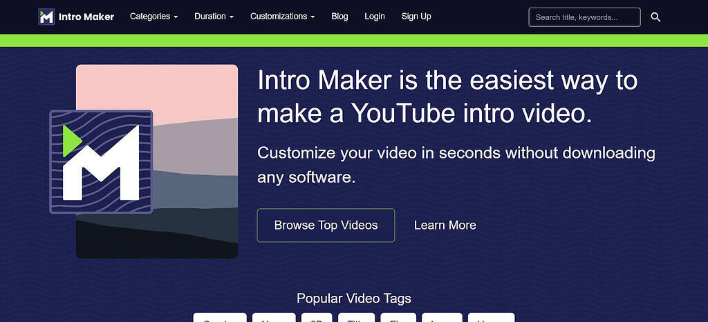Click the Customize your video subheading text
This screenshot has width=708, height=322.
point(456,165)
